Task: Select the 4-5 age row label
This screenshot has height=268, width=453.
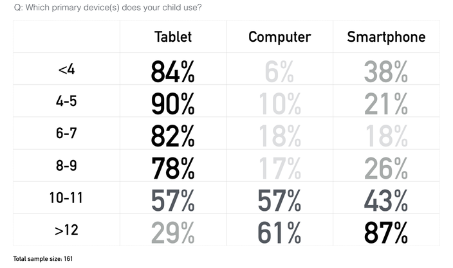Action: [66, 102]
